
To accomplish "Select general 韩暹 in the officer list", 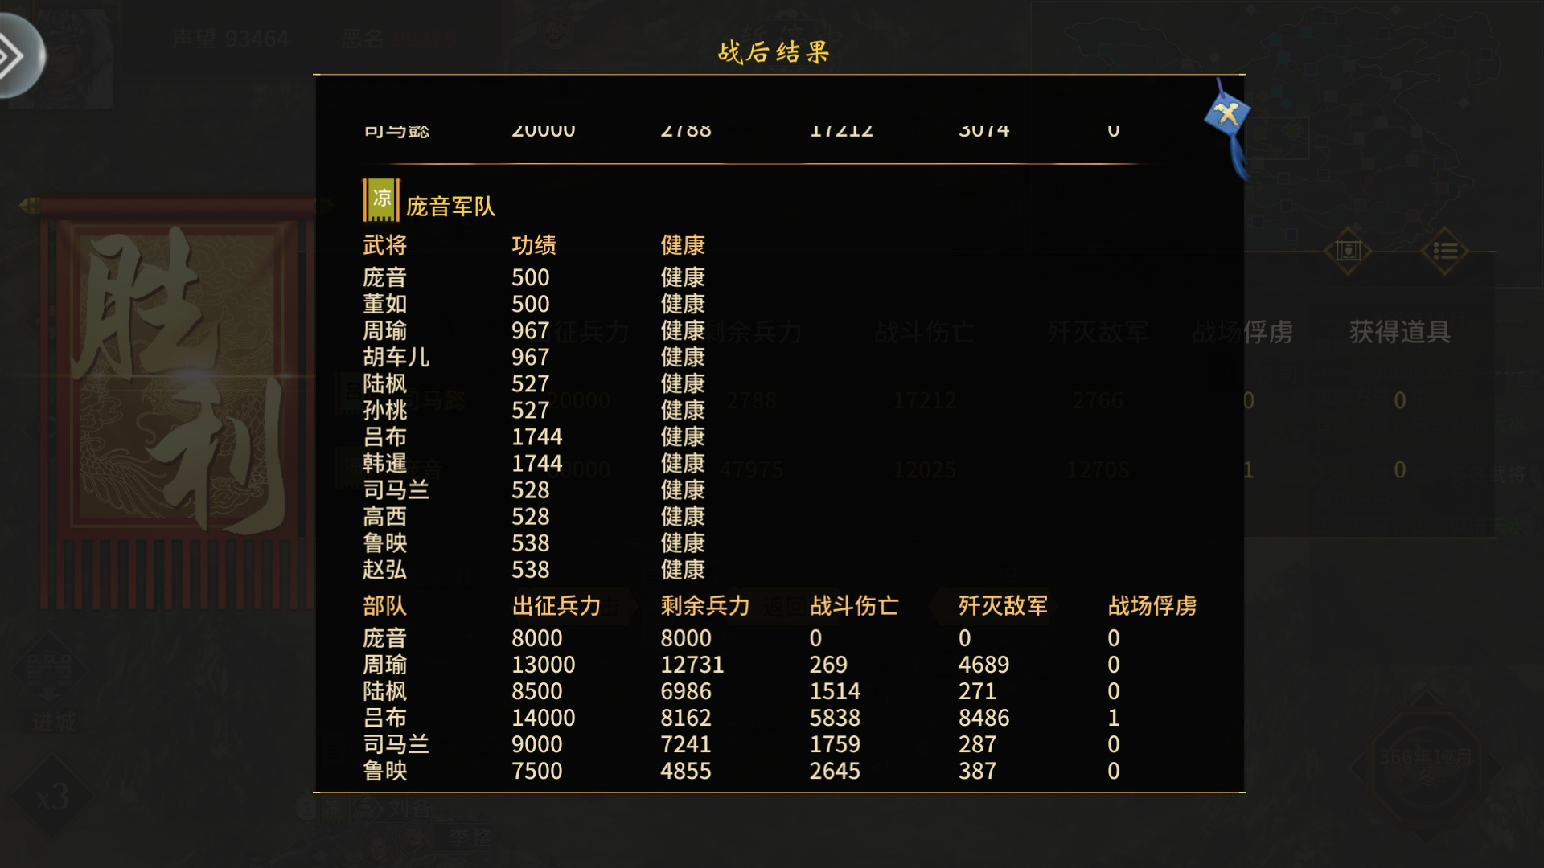I will click(x=385, y=463).
